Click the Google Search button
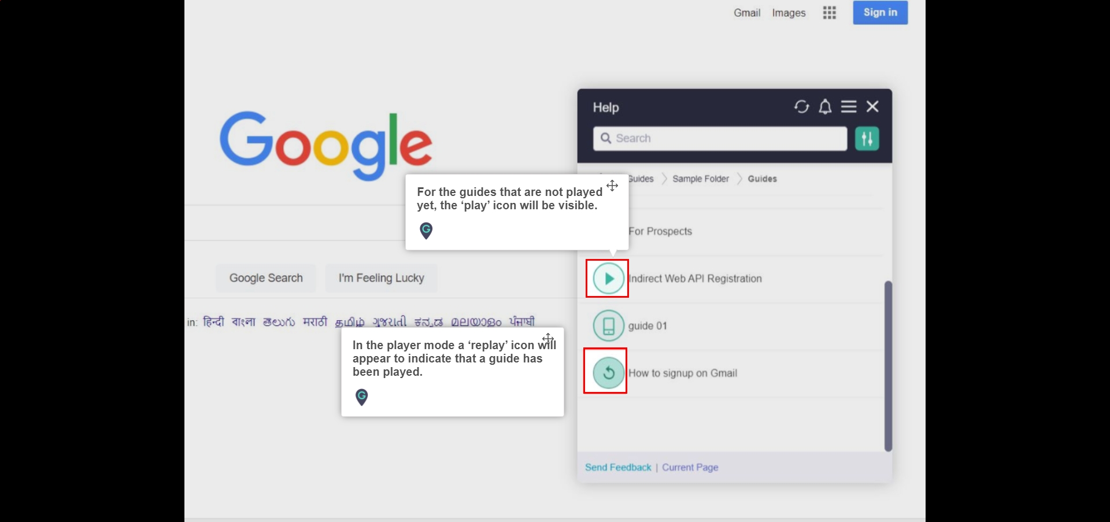The image size is (1110, 522). pos(266,278)
